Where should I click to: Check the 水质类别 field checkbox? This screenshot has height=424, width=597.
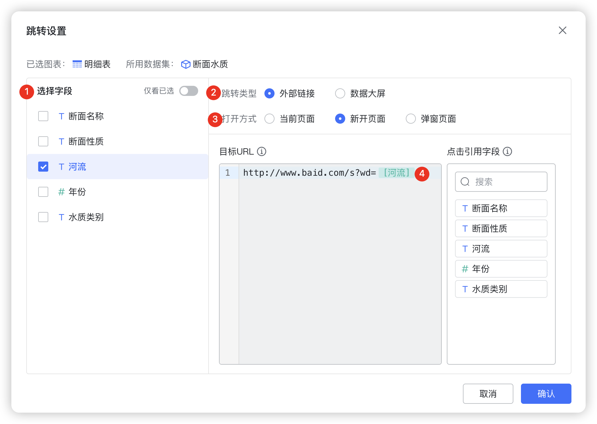point(43,217)
